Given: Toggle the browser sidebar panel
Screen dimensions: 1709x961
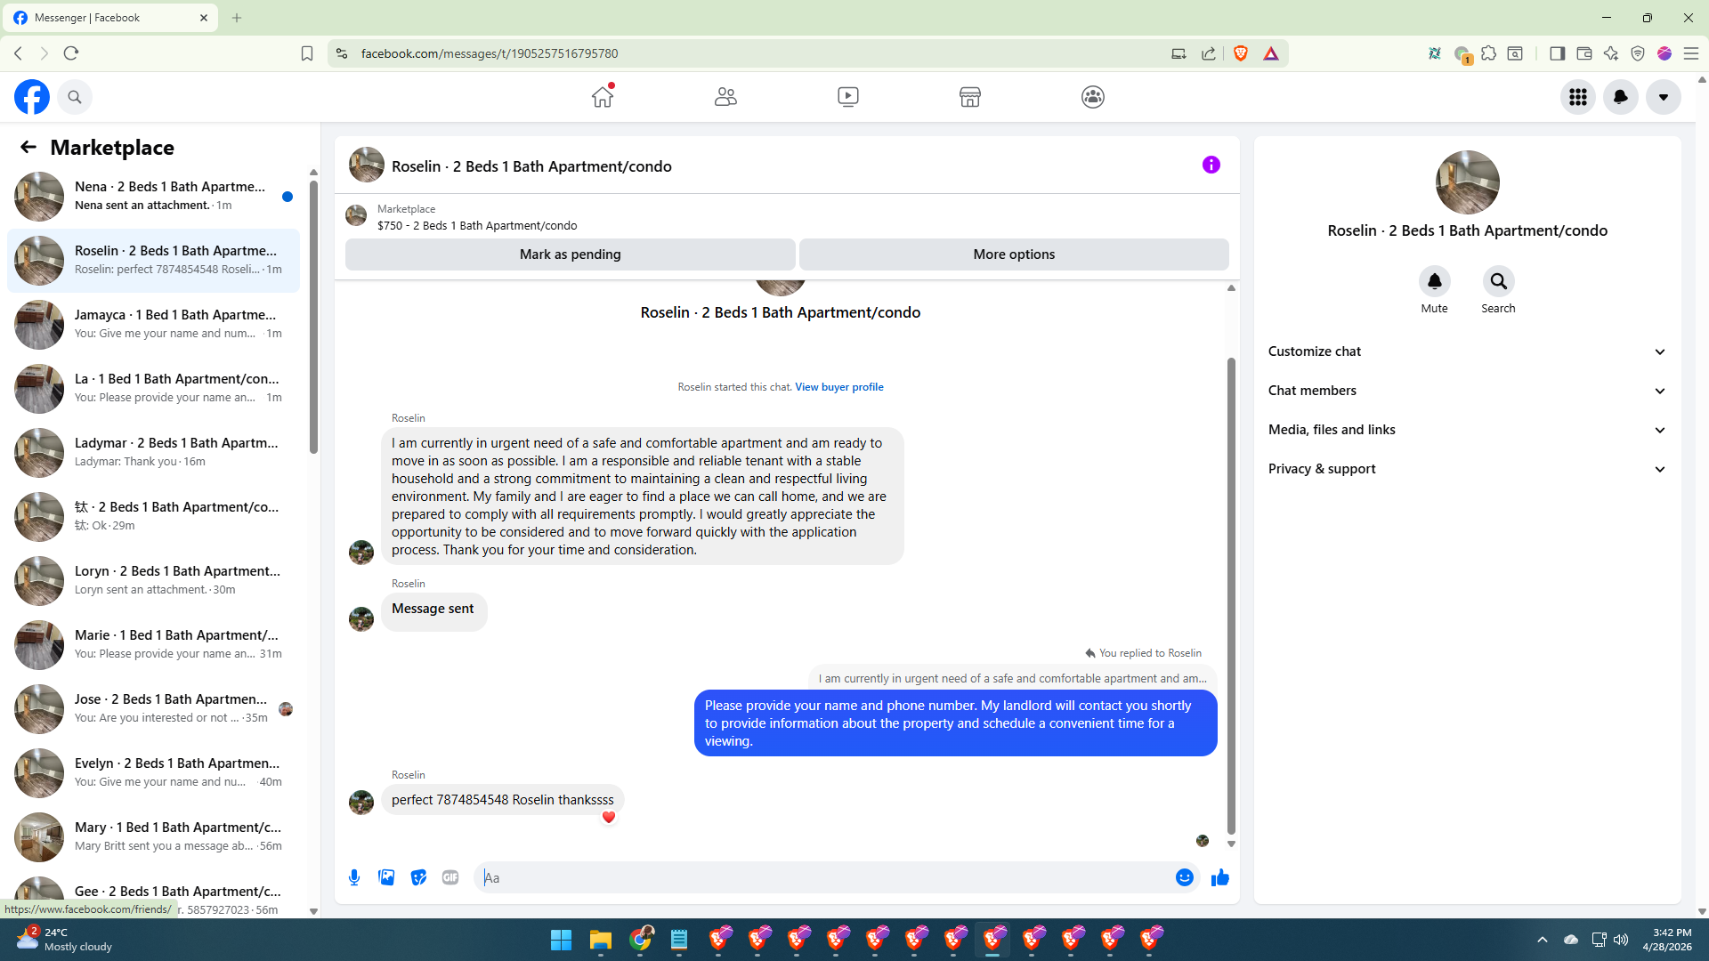Looking at the screenshot, I should pos(1557,53).
